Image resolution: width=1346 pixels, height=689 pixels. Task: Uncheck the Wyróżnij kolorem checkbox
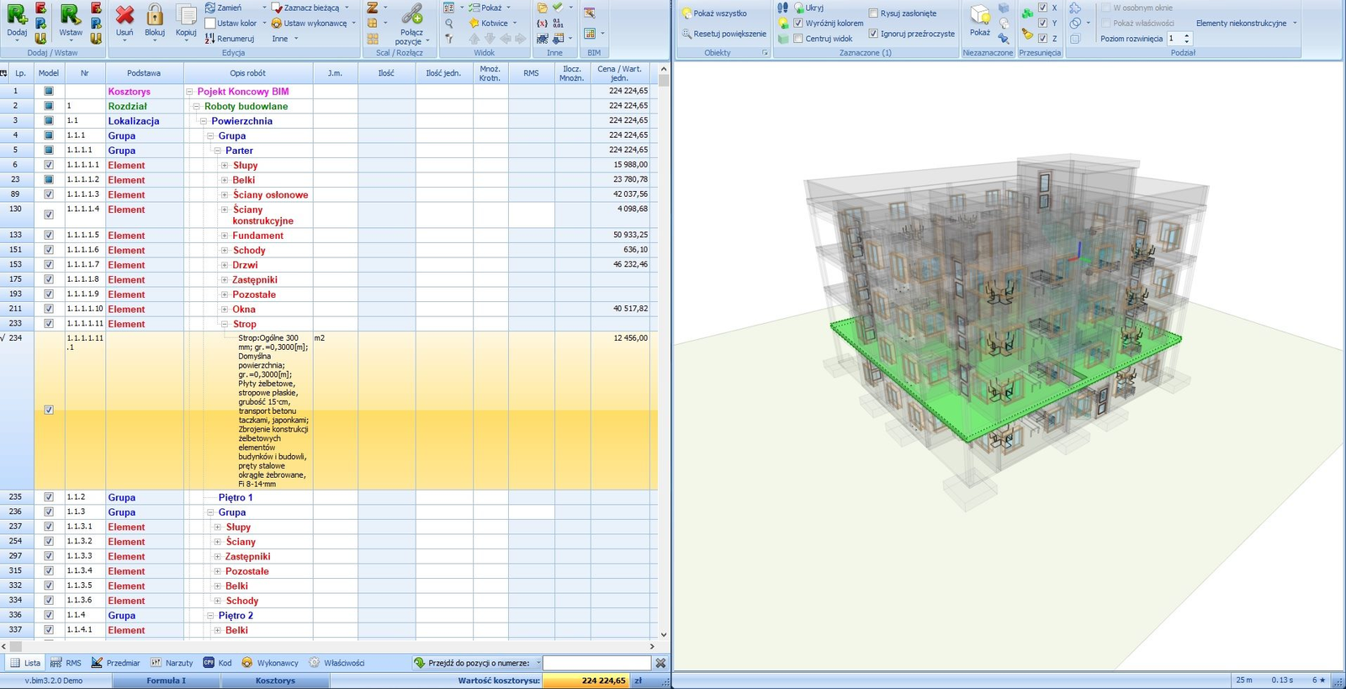[798, 24]
